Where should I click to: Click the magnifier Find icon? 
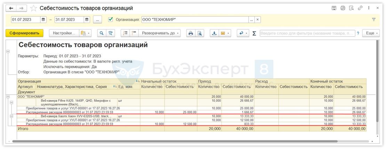(x=102, y=33)
